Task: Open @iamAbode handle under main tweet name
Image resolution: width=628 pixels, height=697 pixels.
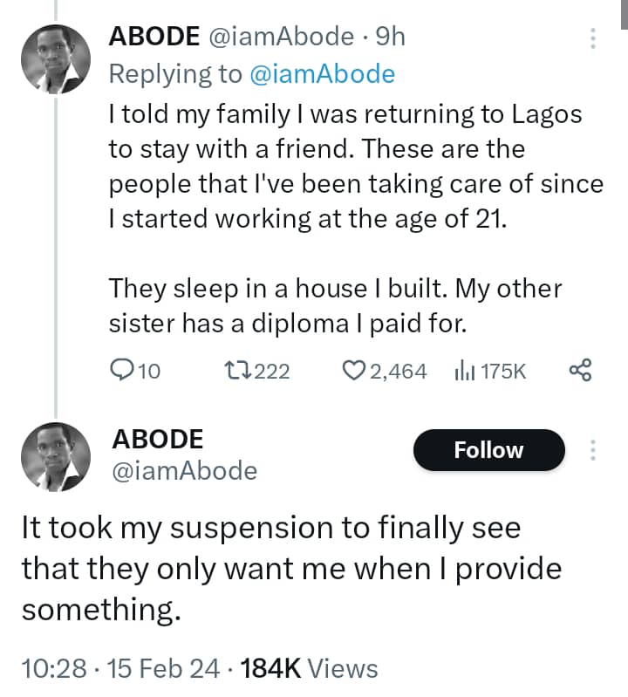Action: pyautogui.click(x=183, y=471)
